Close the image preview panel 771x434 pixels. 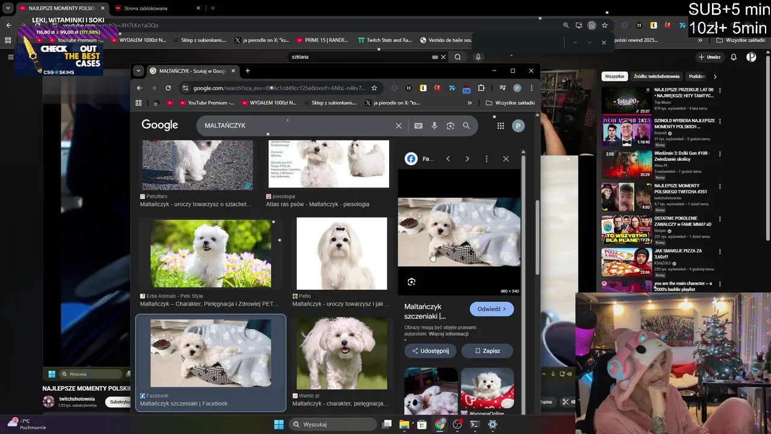[505, 159]
